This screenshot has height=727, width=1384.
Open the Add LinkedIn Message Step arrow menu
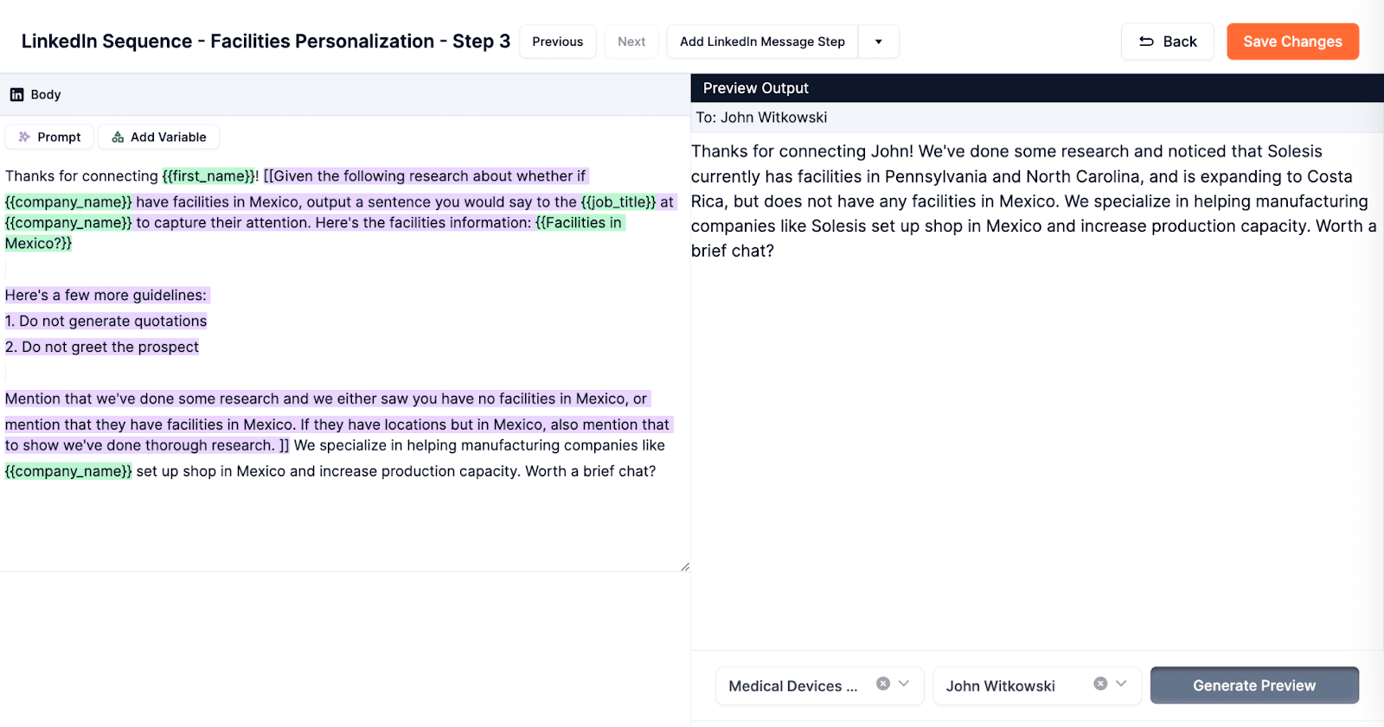(879, 41)
